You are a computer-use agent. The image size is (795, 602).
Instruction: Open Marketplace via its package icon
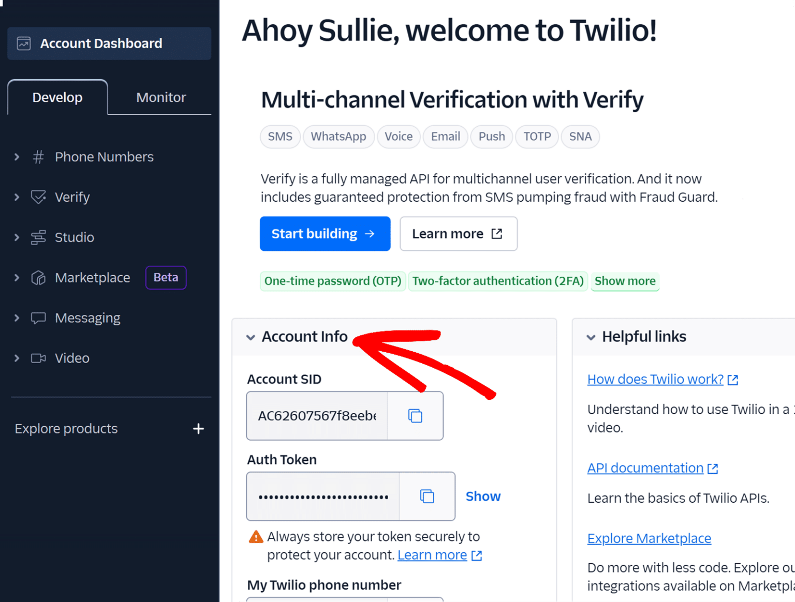click(38, 278)
